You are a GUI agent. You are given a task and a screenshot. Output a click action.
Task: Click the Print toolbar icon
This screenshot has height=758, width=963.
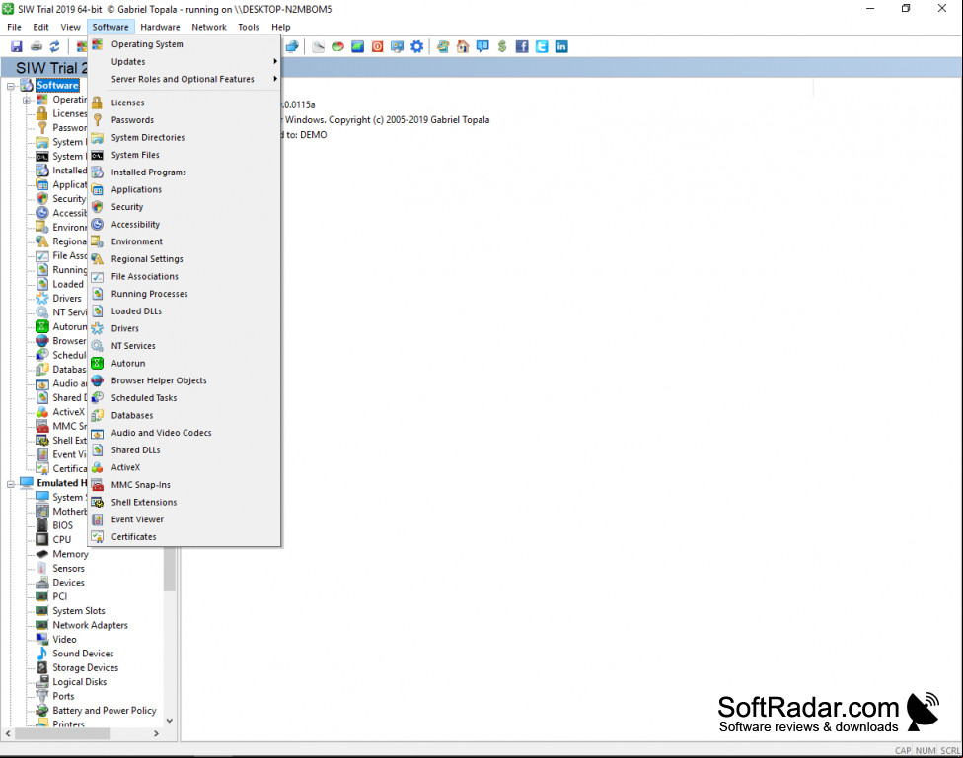tap(37, 46)
